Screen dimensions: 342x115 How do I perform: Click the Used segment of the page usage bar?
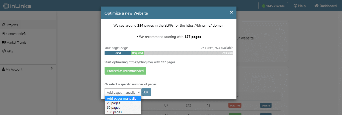point(118,53)
